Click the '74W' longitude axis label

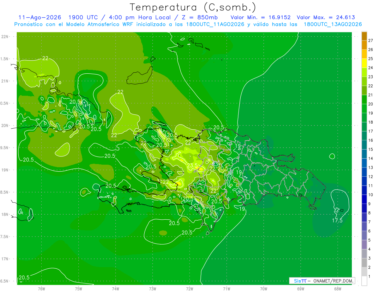pyautogui.click(x=115, y=289)
